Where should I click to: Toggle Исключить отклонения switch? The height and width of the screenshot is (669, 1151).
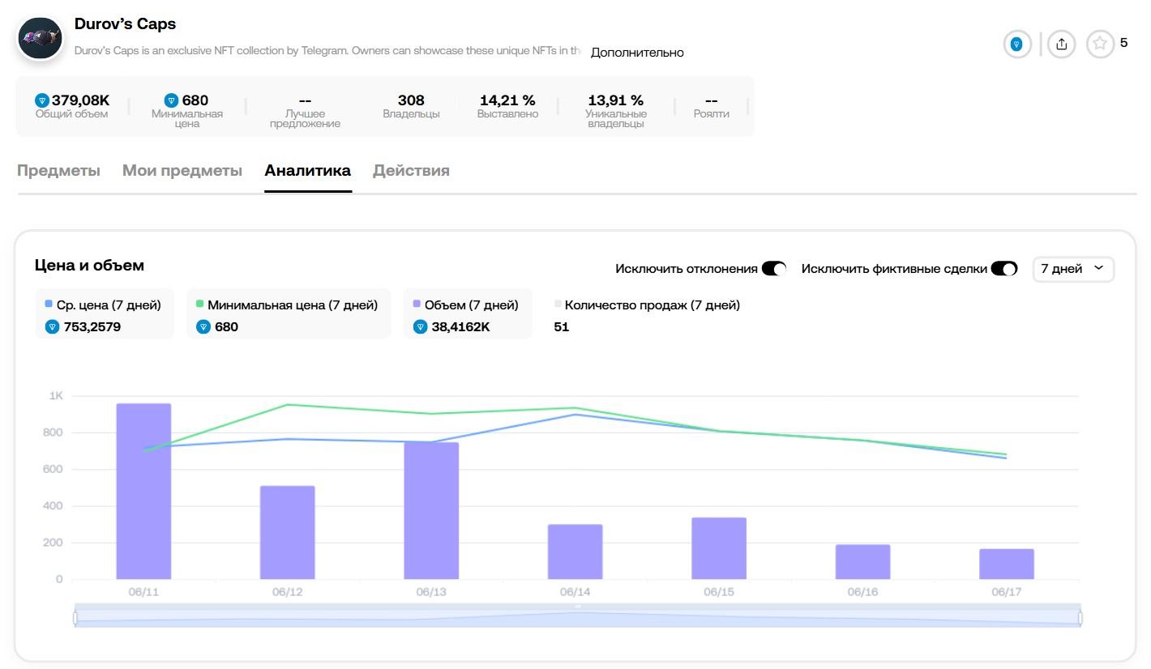[x=774, y=268]
